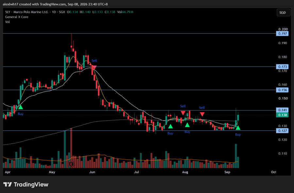The width and height of the screenshot is (294, 193).
Task: Click the Vol indicator label
Action: tap(8, 22)
